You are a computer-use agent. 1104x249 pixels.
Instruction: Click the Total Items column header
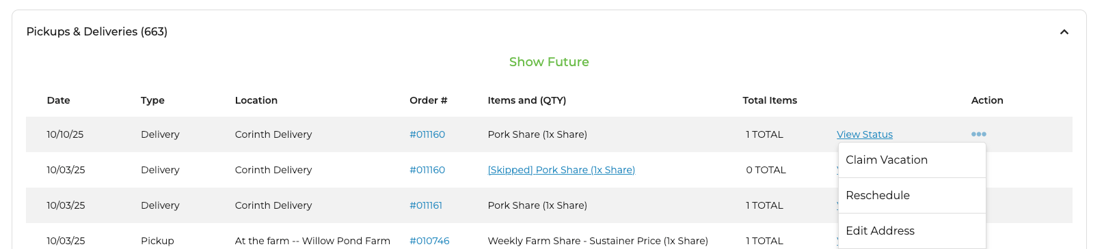point(770,100)
